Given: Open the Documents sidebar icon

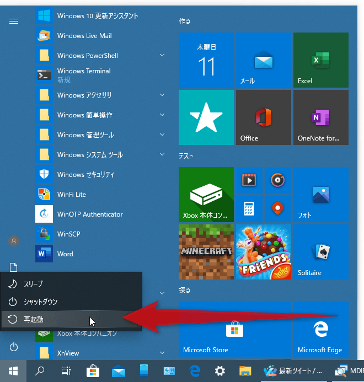Looking at the screenshot, I should pos(13,267).
